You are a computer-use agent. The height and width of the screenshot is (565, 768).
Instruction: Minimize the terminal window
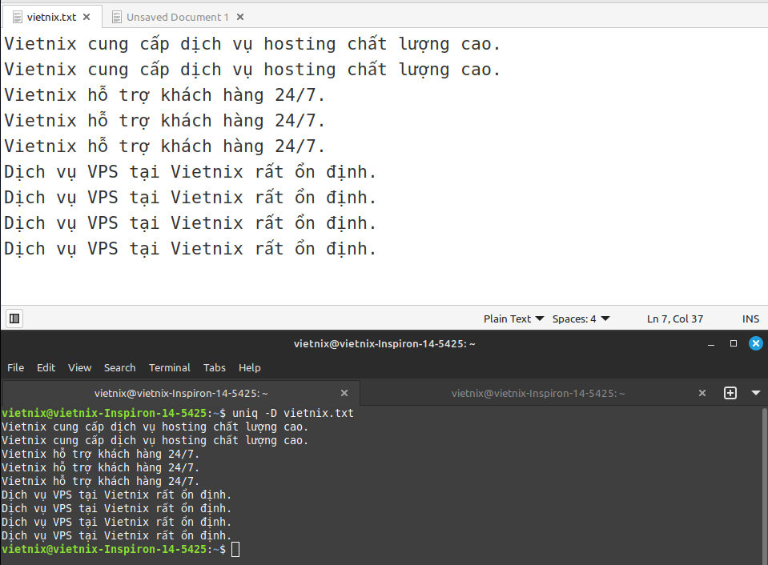point(711,343)
